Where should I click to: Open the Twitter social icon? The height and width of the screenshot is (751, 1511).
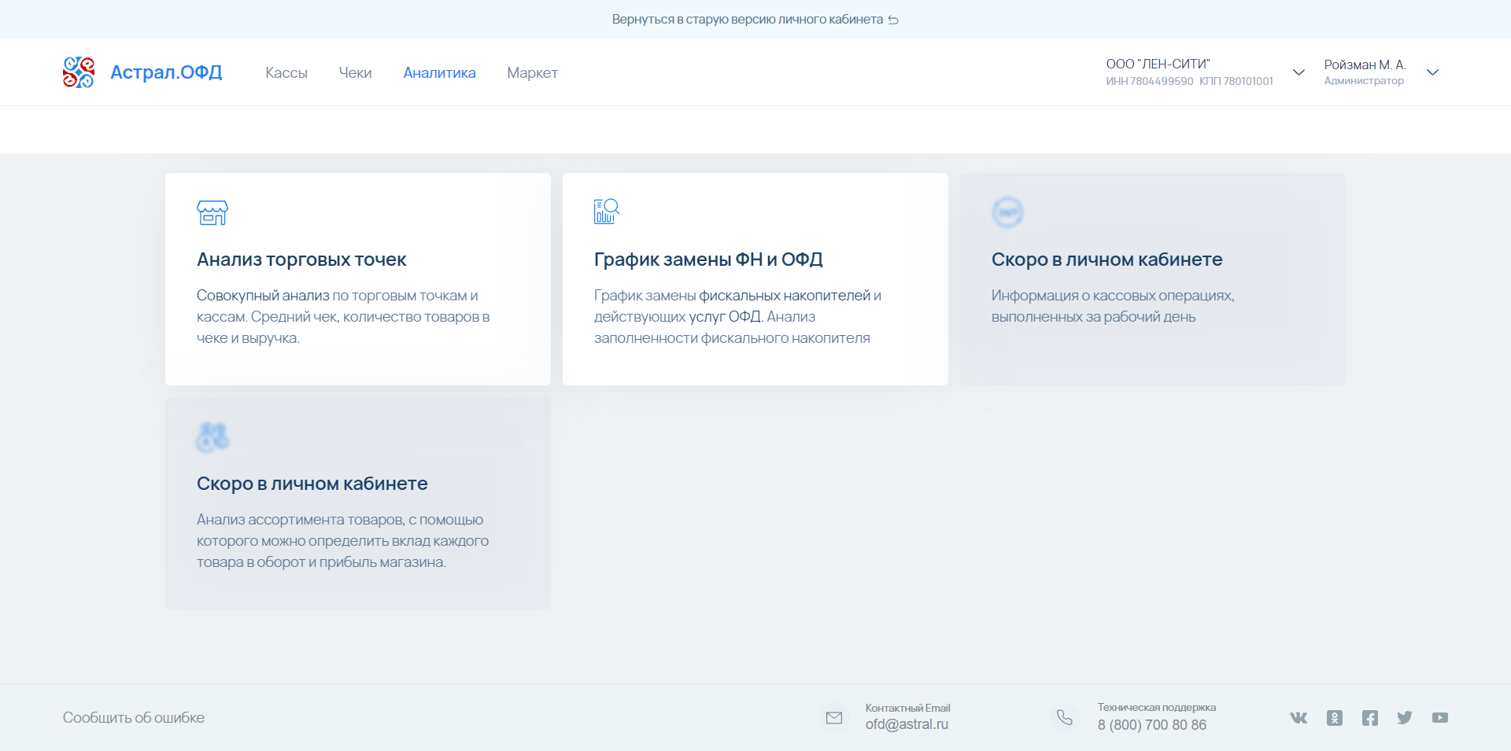click(1405, 717)
